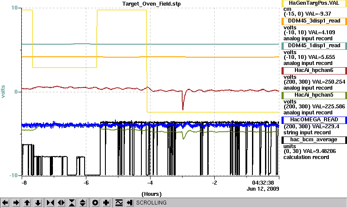Click the VAL=250.254 readout
Image resolution: width=347 pixels, height=208 pixels.
point(327,82)
